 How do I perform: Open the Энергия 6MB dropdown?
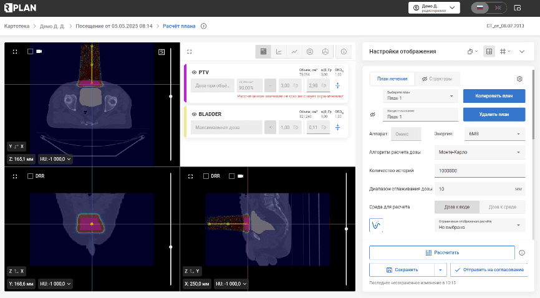click(x=494, y=133)
